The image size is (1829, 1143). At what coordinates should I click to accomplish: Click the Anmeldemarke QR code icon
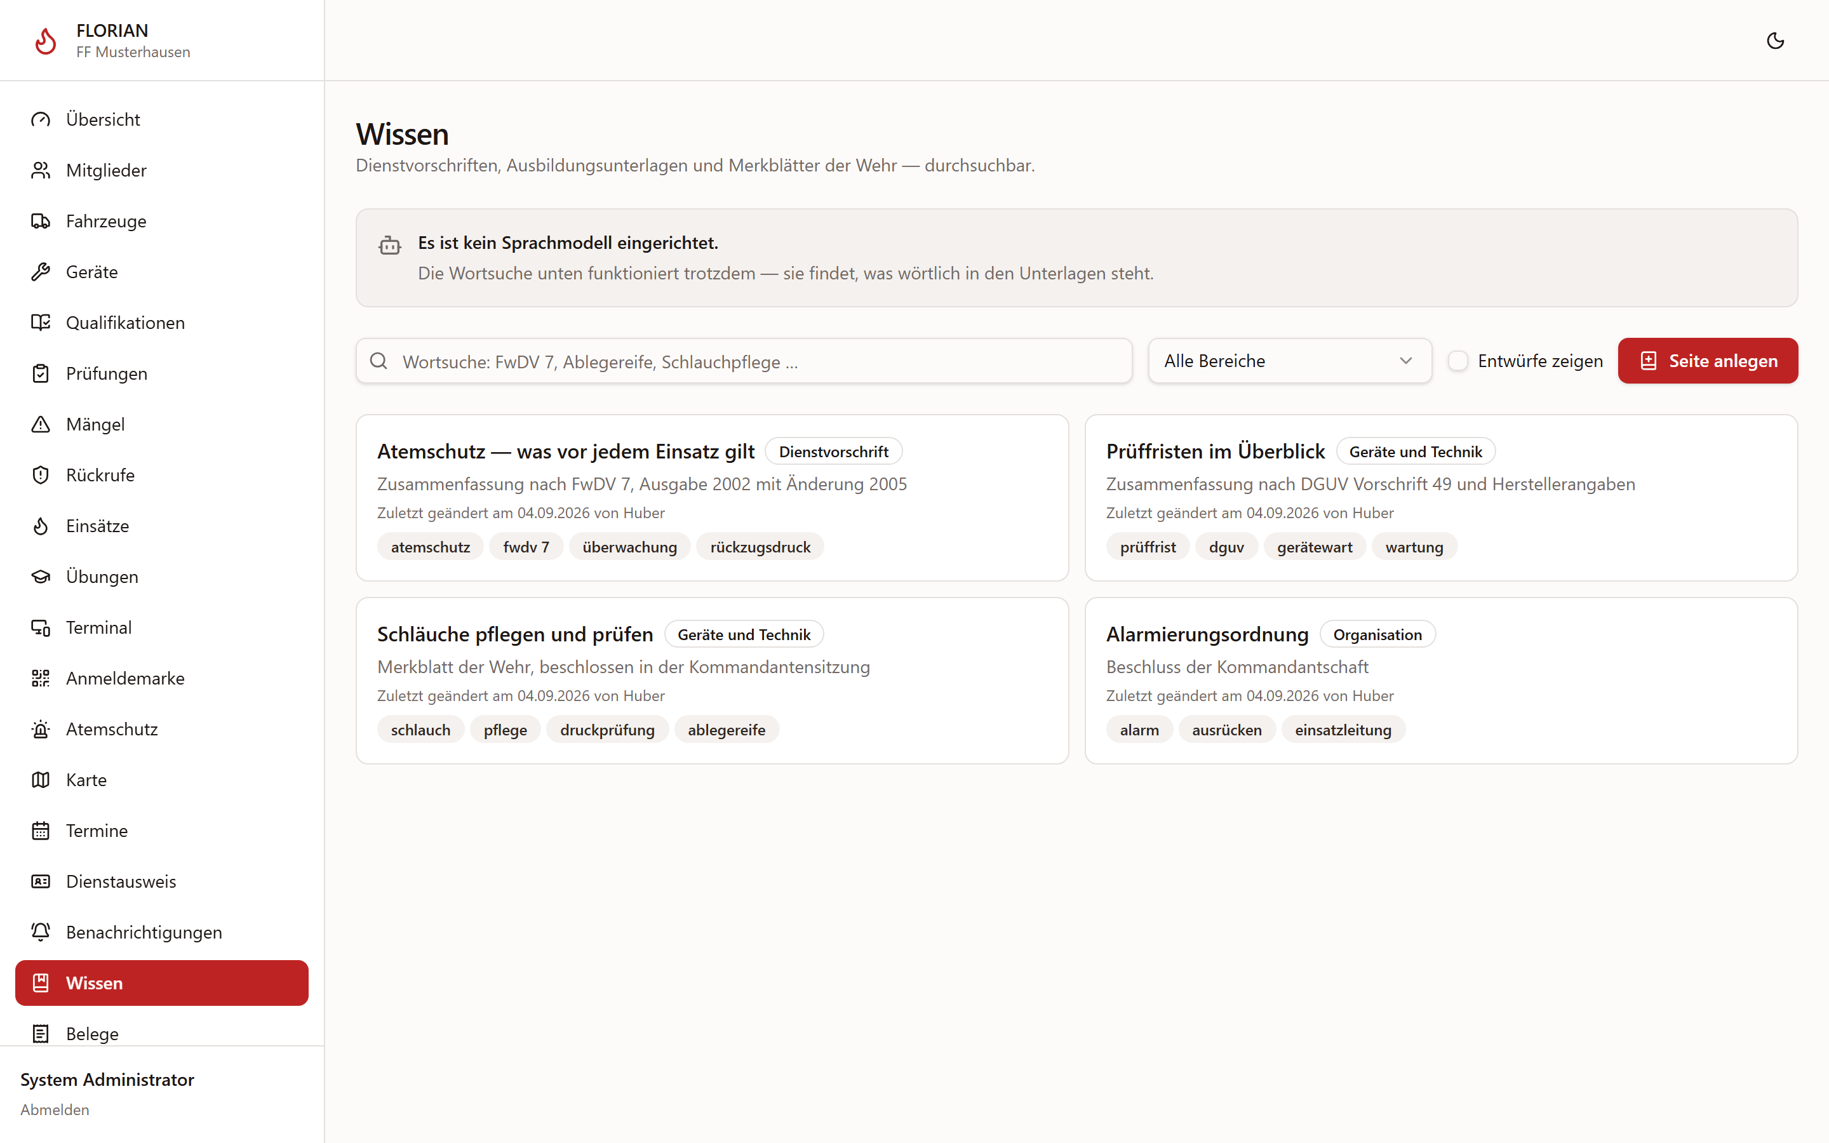41,678
